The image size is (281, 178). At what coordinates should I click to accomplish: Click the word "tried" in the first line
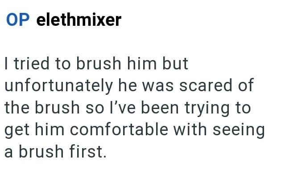[x=31, y=65]
